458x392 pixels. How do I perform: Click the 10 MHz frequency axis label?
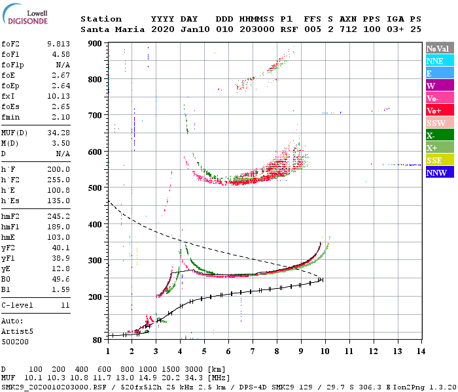[x=325, y=351]
